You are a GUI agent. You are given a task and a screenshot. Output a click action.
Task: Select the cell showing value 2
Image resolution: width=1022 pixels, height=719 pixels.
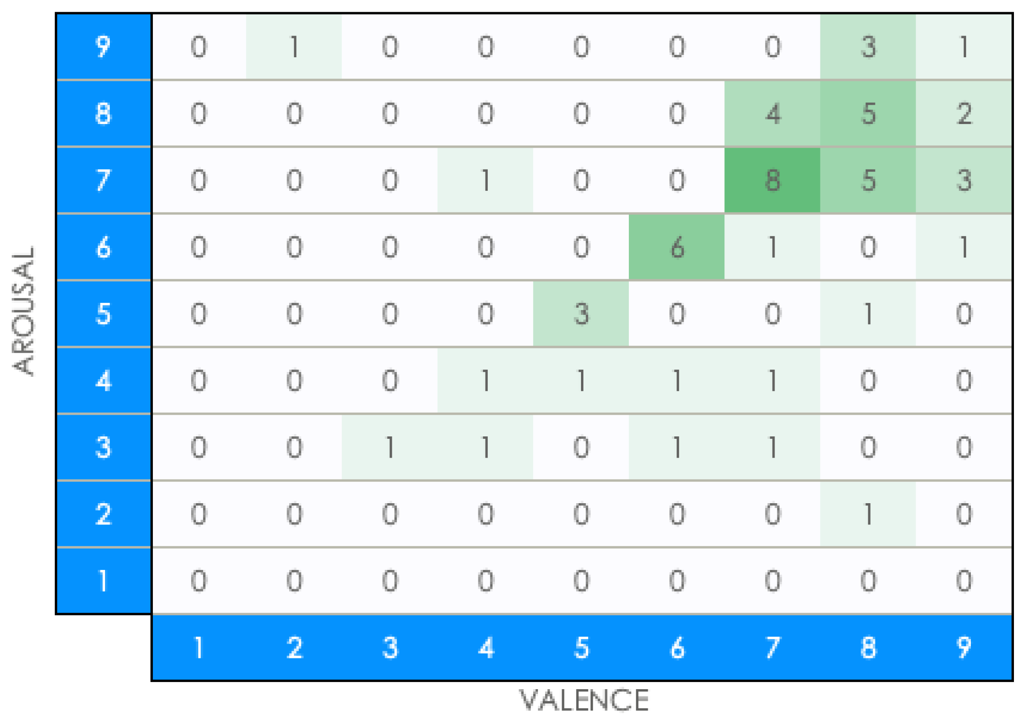963,114
